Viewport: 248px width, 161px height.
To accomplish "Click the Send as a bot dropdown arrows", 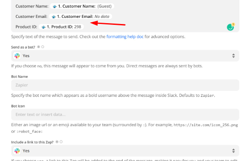I will [x=234, y=56].
